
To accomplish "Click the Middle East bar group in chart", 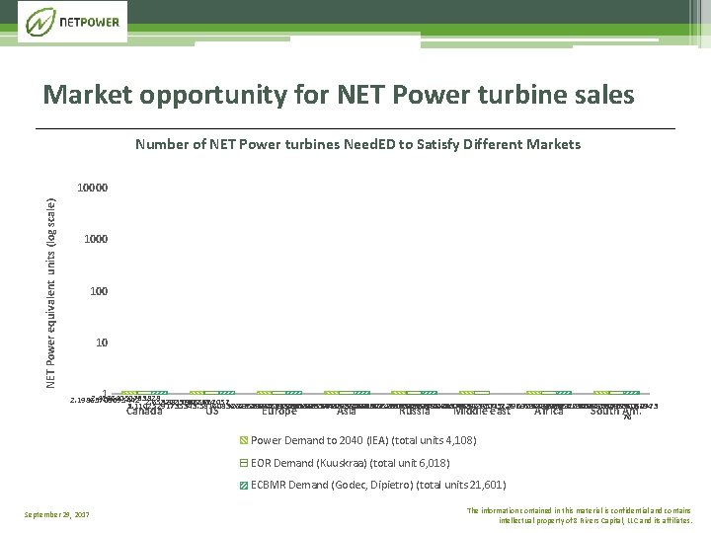I will [x=474, y=393].
